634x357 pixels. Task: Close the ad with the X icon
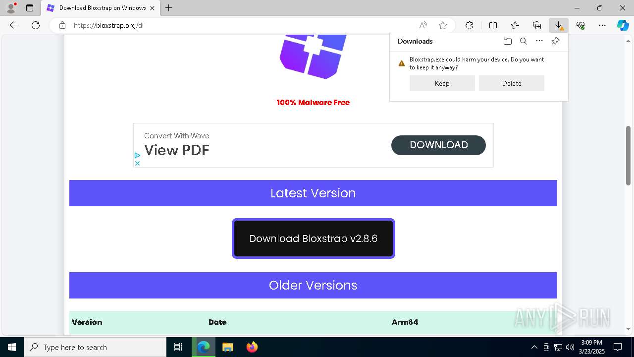click(x=138, y=163)
